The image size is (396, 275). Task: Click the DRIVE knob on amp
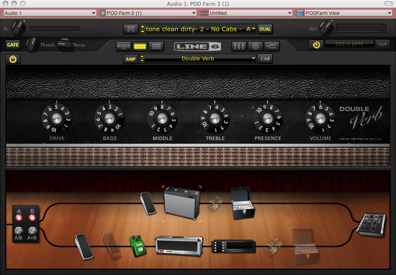click(x=57, y=117)
